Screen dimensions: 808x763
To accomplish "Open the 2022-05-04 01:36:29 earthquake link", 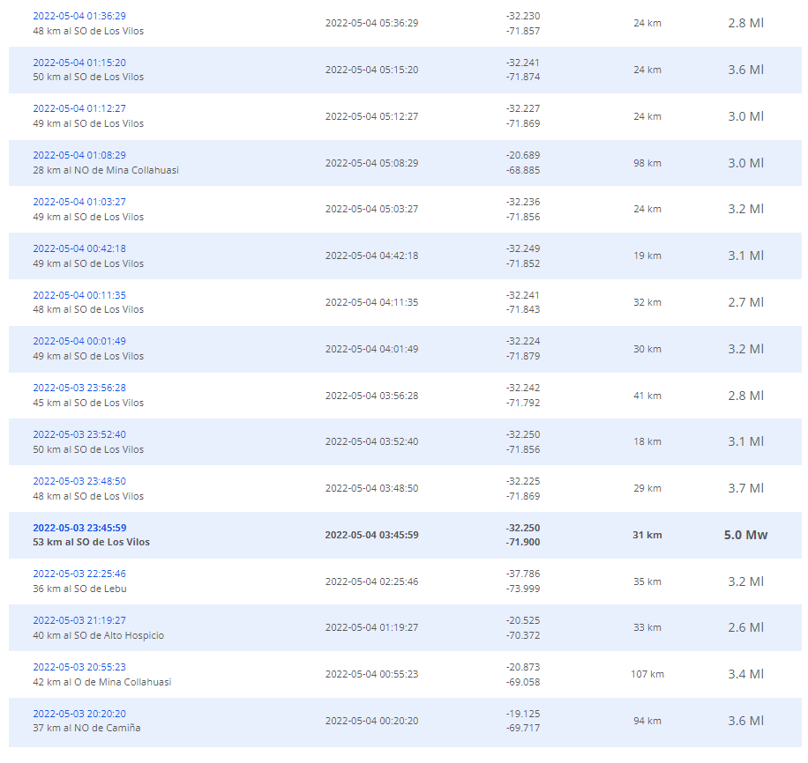I will (79, 16).
